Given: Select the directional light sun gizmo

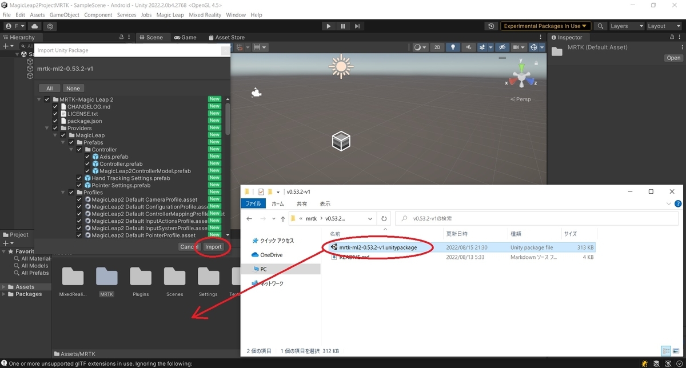Looking at the screenshot, I should [341, 67].
